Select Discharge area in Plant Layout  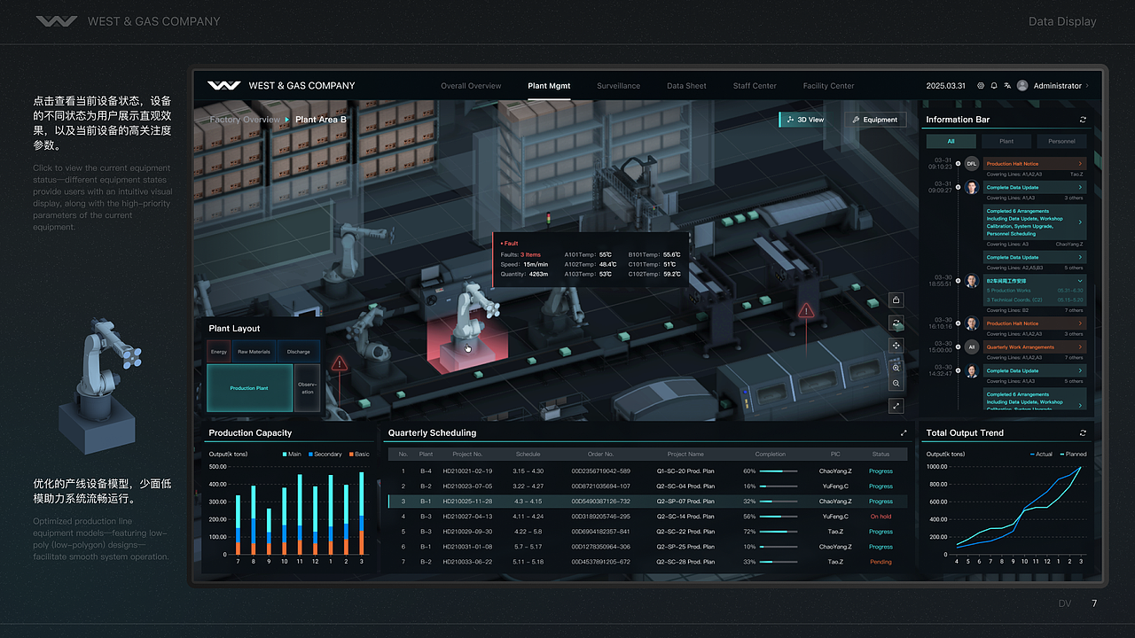299,352
